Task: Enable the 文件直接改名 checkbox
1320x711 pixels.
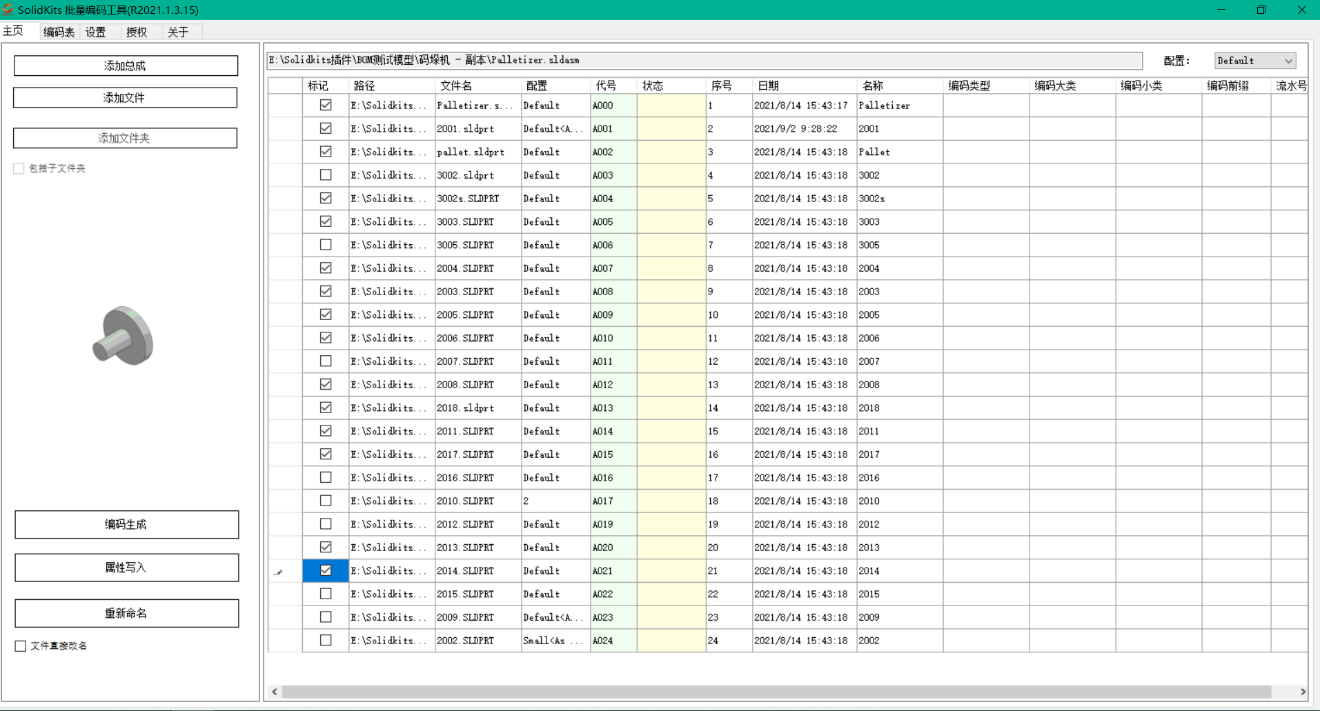Action: [21, 646]
